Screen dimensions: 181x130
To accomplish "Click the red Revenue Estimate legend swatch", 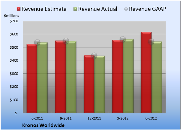I will [18, 9].
